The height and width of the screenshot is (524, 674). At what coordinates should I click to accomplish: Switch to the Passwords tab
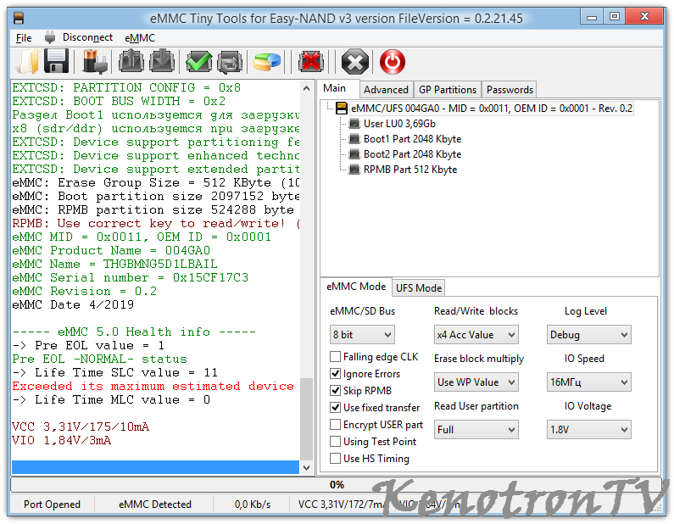pos(510,89)
